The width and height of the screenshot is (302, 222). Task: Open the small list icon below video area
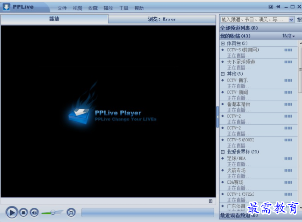211,201
